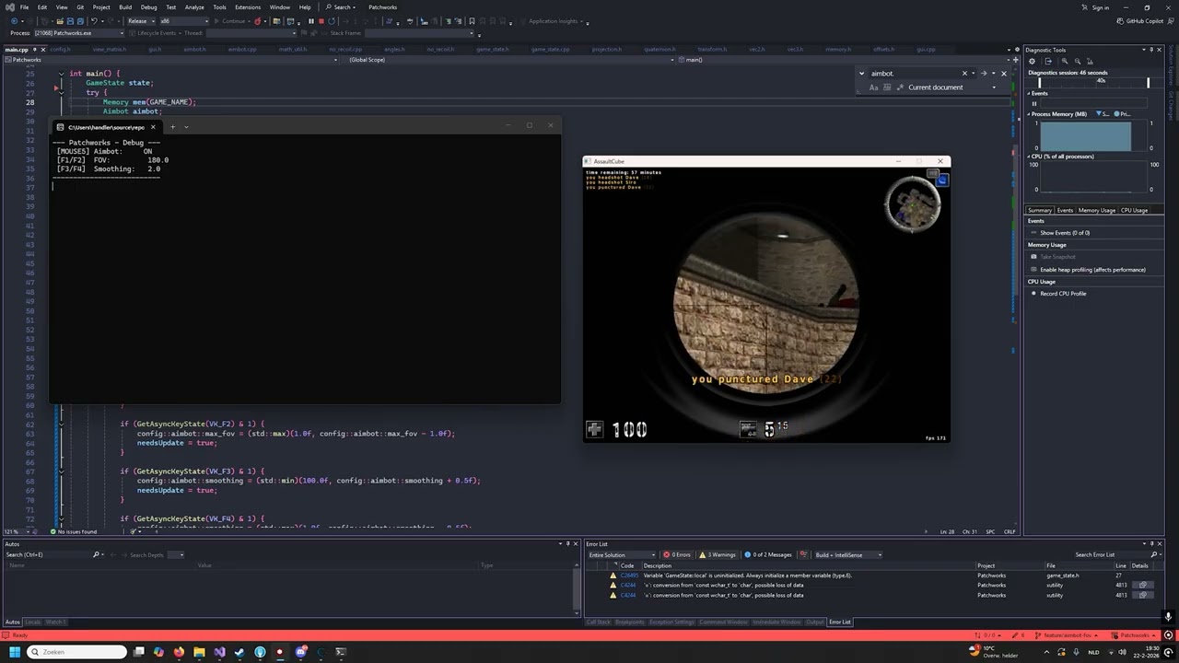1179x663 pixels.
Task: Zoom out on diagnostics timeline
Action: (x=1078, y=61)
